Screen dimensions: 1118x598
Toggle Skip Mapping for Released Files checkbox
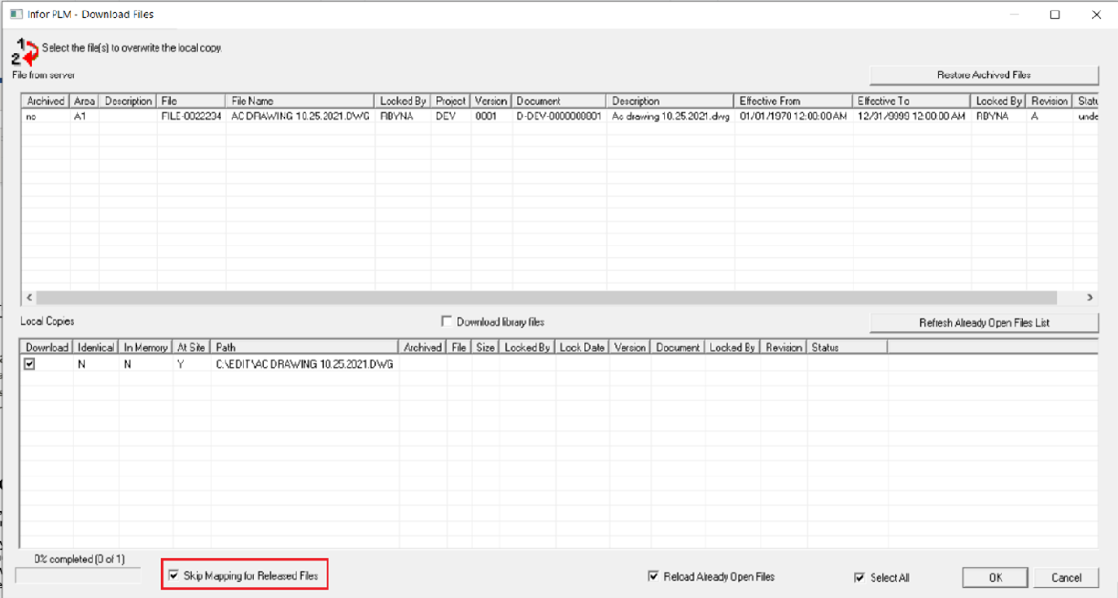(173, 576)
